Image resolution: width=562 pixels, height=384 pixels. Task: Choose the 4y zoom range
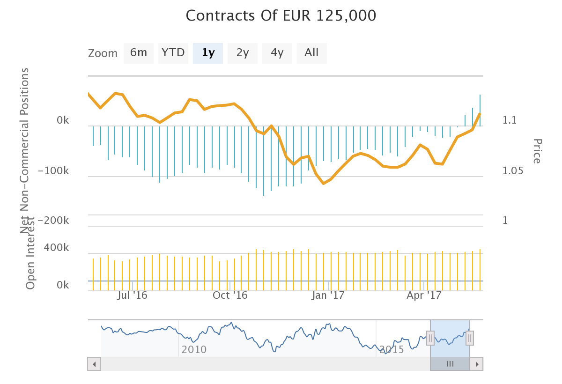(277, 53)
